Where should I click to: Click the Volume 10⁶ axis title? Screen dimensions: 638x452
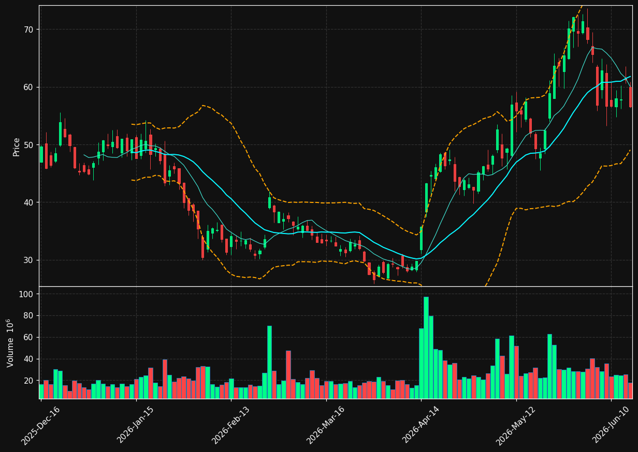click(10, 343)
